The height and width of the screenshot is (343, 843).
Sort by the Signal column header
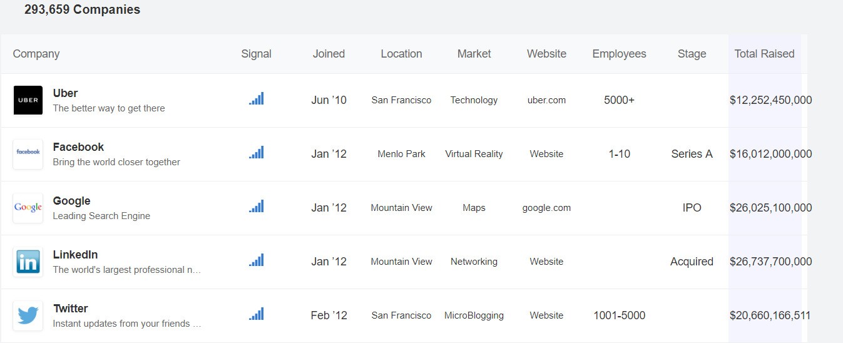click(x=257, y=54)
